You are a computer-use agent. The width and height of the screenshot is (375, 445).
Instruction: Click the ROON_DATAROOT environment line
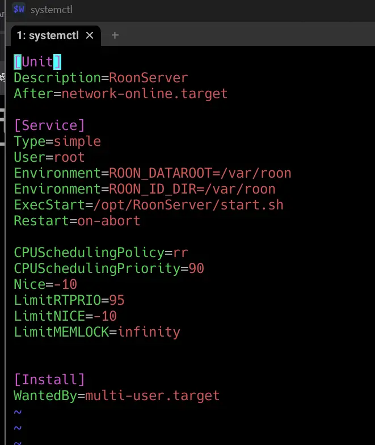pyautogui.click(x=152, y=173)
